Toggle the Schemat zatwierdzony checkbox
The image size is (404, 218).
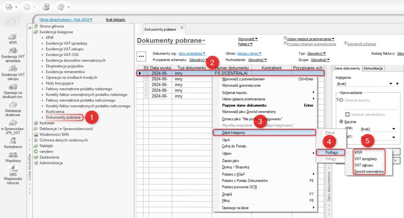tap(348, 114)
